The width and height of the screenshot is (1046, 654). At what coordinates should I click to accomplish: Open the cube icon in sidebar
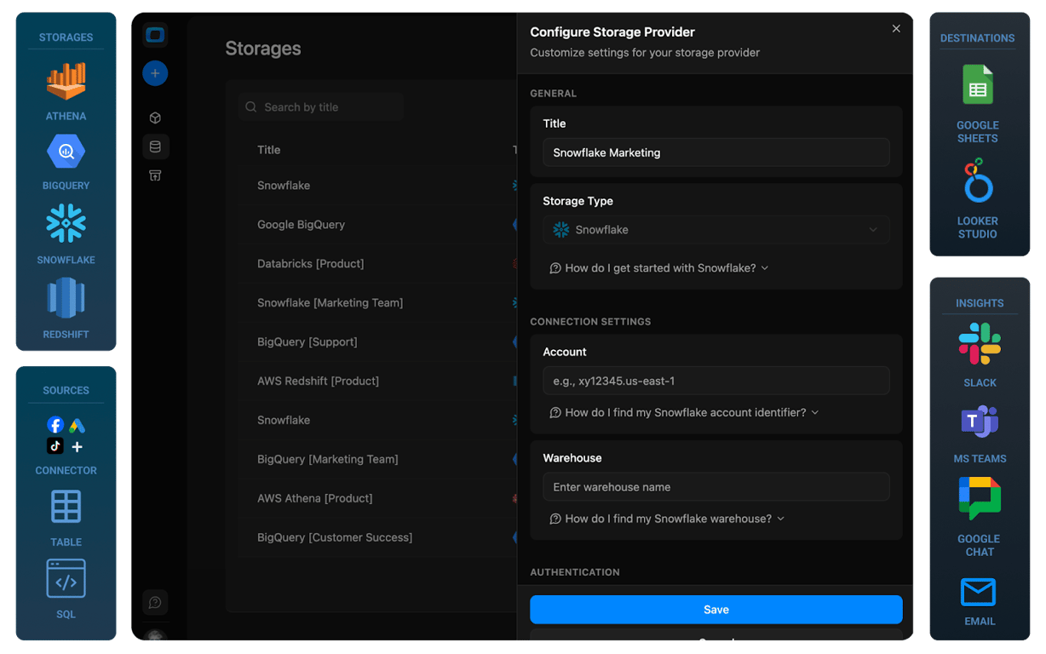(155, 118)
